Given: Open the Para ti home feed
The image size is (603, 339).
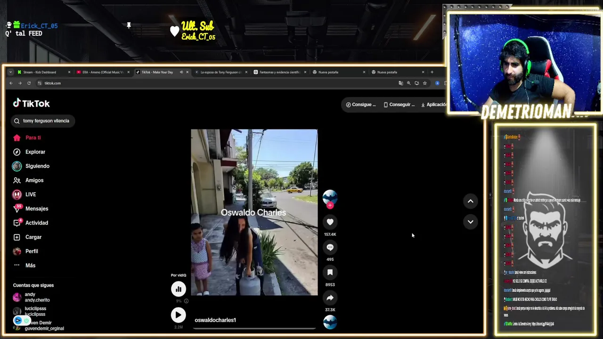Looking at the screenshot, I should point(27,137).
